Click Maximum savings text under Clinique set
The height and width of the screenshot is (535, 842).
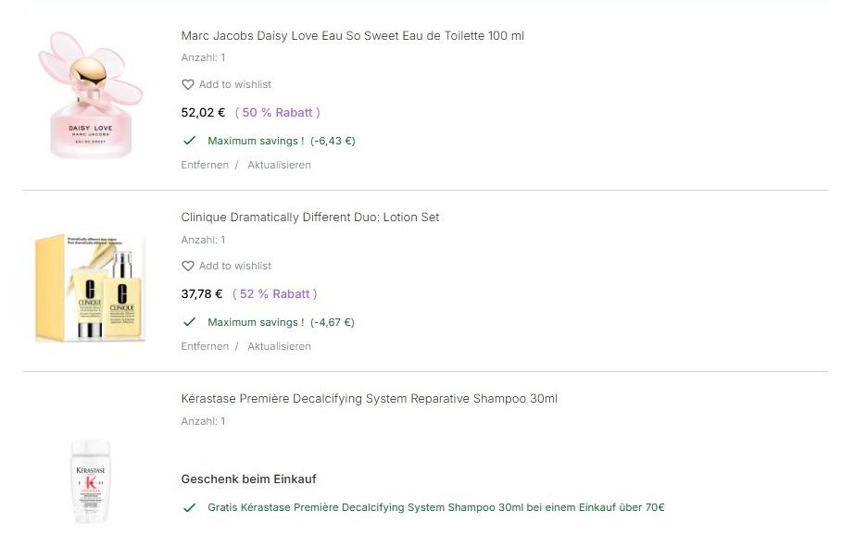pyautogui.click(x=256, y=322)
